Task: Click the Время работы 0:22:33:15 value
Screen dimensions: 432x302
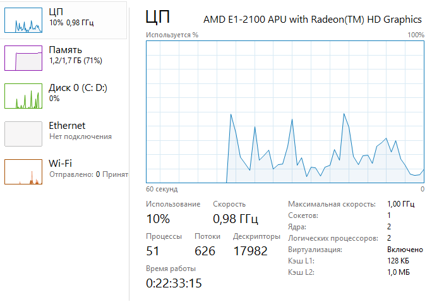Action: coord(174,283)
